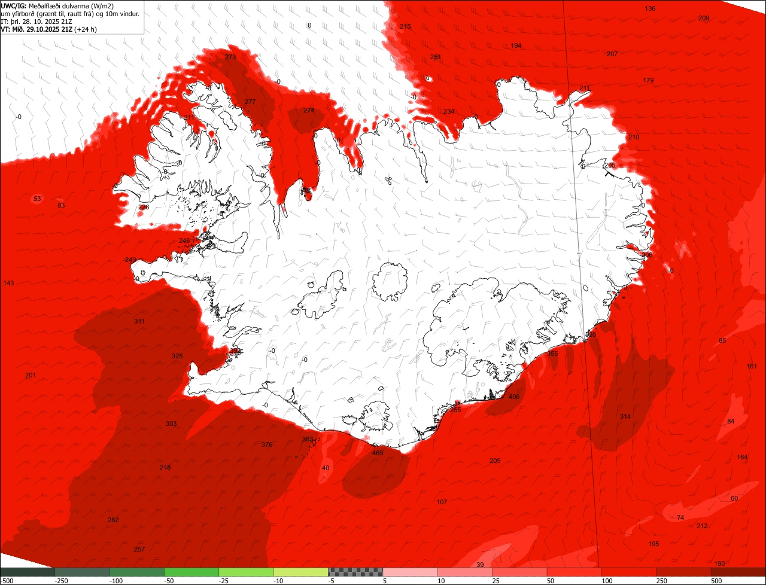The width and height of the screenshot is (766, 585).
Task: Select the green legend swatch between -100 and -50
Action: click(x=136, y=572)
